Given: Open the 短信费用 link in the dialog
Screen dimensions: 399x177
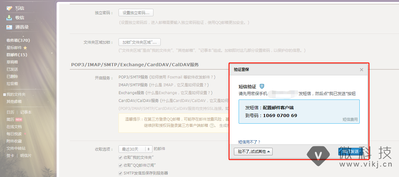Looking at the screenshot, I should click(x=350, y=120).
